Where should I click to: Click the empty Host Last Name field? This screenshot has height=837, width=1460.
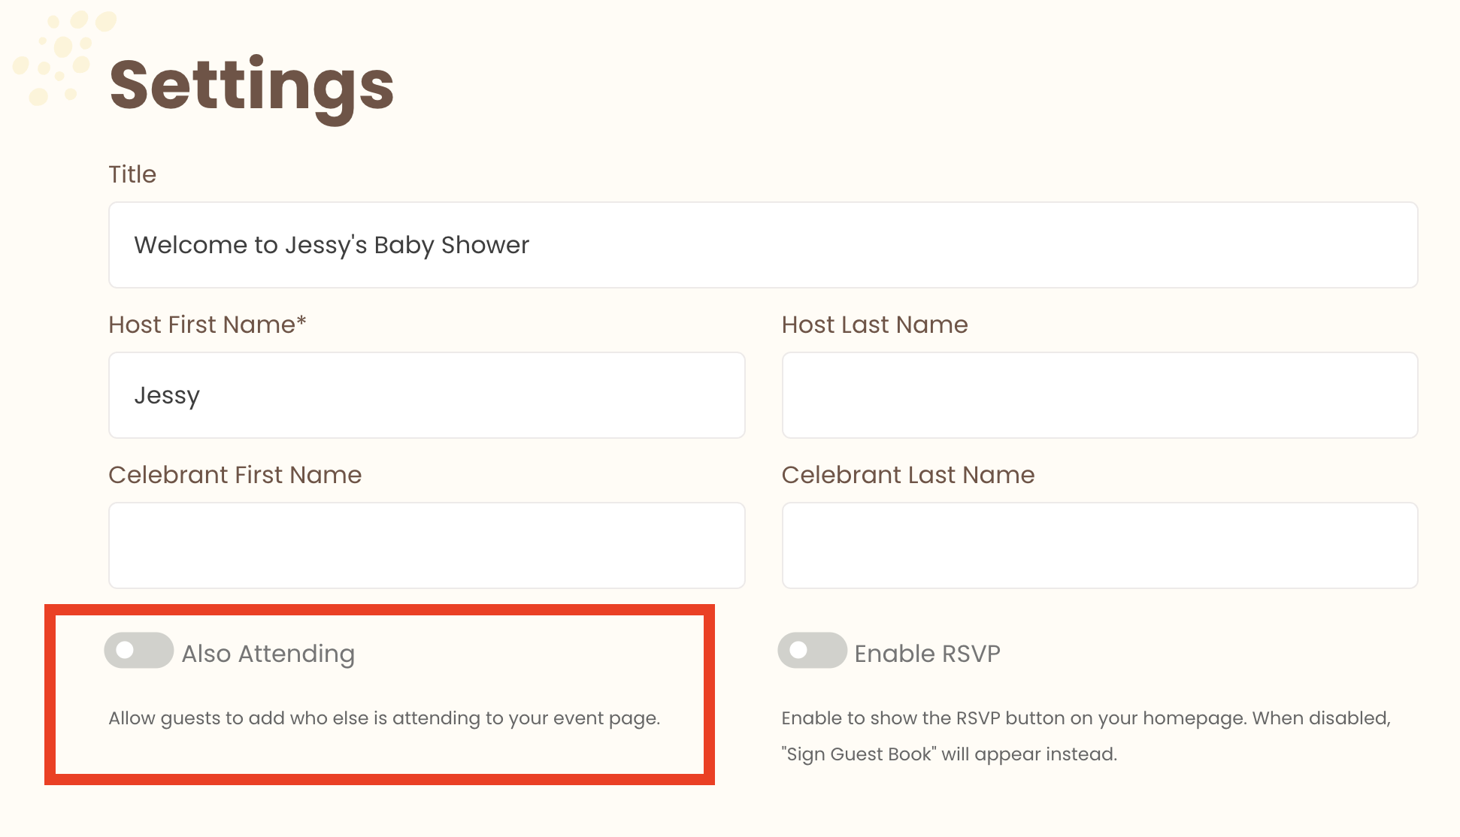coord(1099,394)
